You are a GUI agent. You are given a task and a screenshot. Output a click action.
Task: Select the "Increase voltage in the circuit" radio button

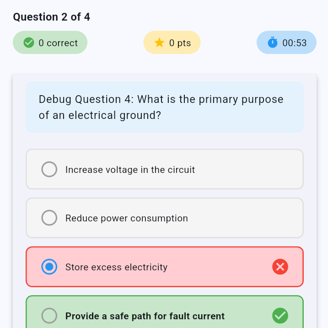tap(49, 169)
